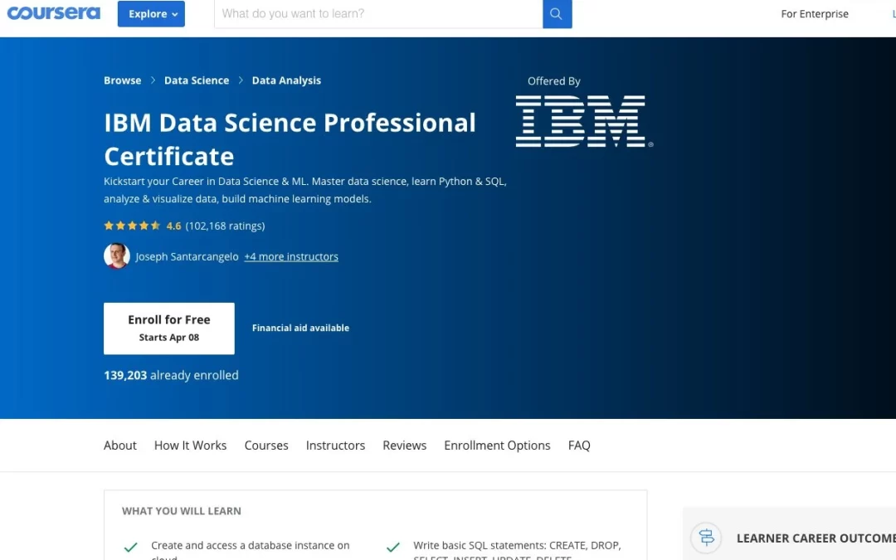Click the search magnifier icon
The width and height of the screenshot is (896, 560).
click(x=556, y=14)
